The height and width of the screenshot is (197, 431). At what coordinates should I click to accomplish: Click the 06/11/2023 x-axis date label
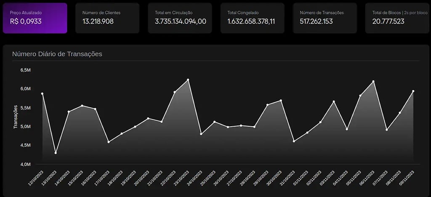[367, 178]
